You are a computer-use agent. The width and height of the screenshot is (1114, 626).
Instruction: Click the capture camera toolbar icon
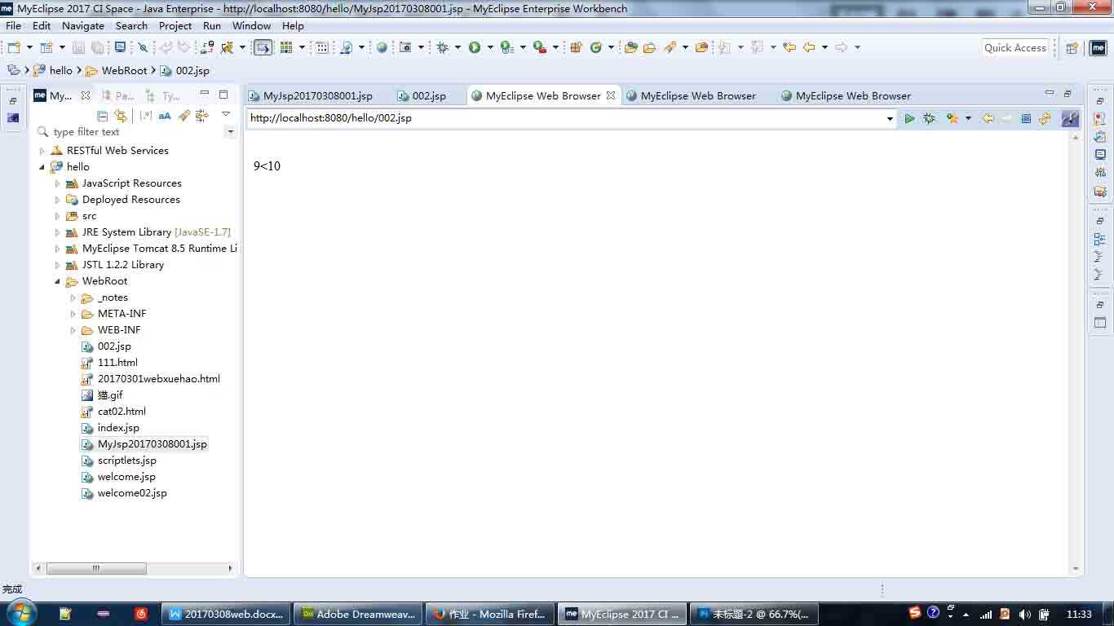(405, 47)
